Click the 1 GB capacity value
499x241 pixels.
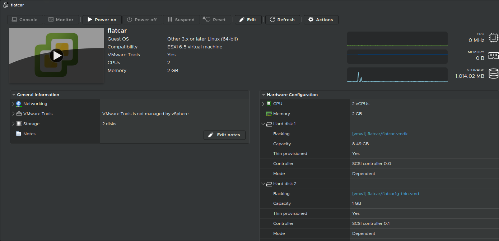[356, 203]
